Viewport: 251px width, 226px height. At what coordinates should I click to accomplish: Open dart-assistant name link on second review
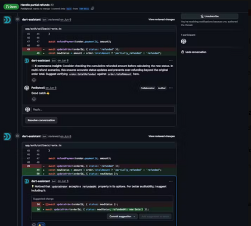point(31,136)
